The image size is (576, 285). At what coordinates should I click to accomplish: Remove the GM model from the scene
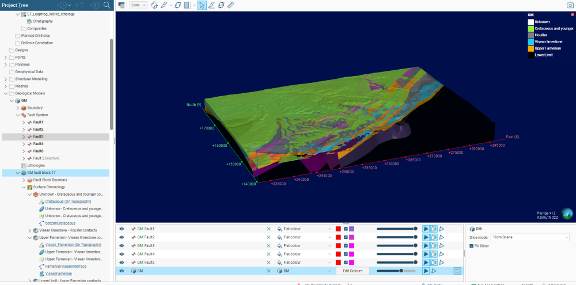pos(268,271)
